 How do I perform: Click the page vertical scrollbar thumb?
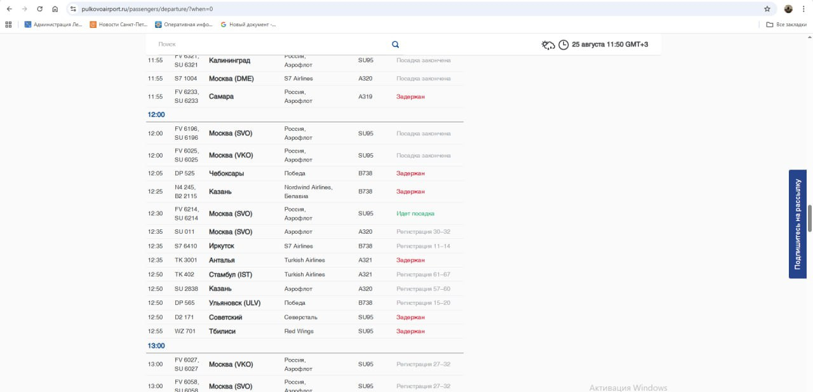coord(810,218)
